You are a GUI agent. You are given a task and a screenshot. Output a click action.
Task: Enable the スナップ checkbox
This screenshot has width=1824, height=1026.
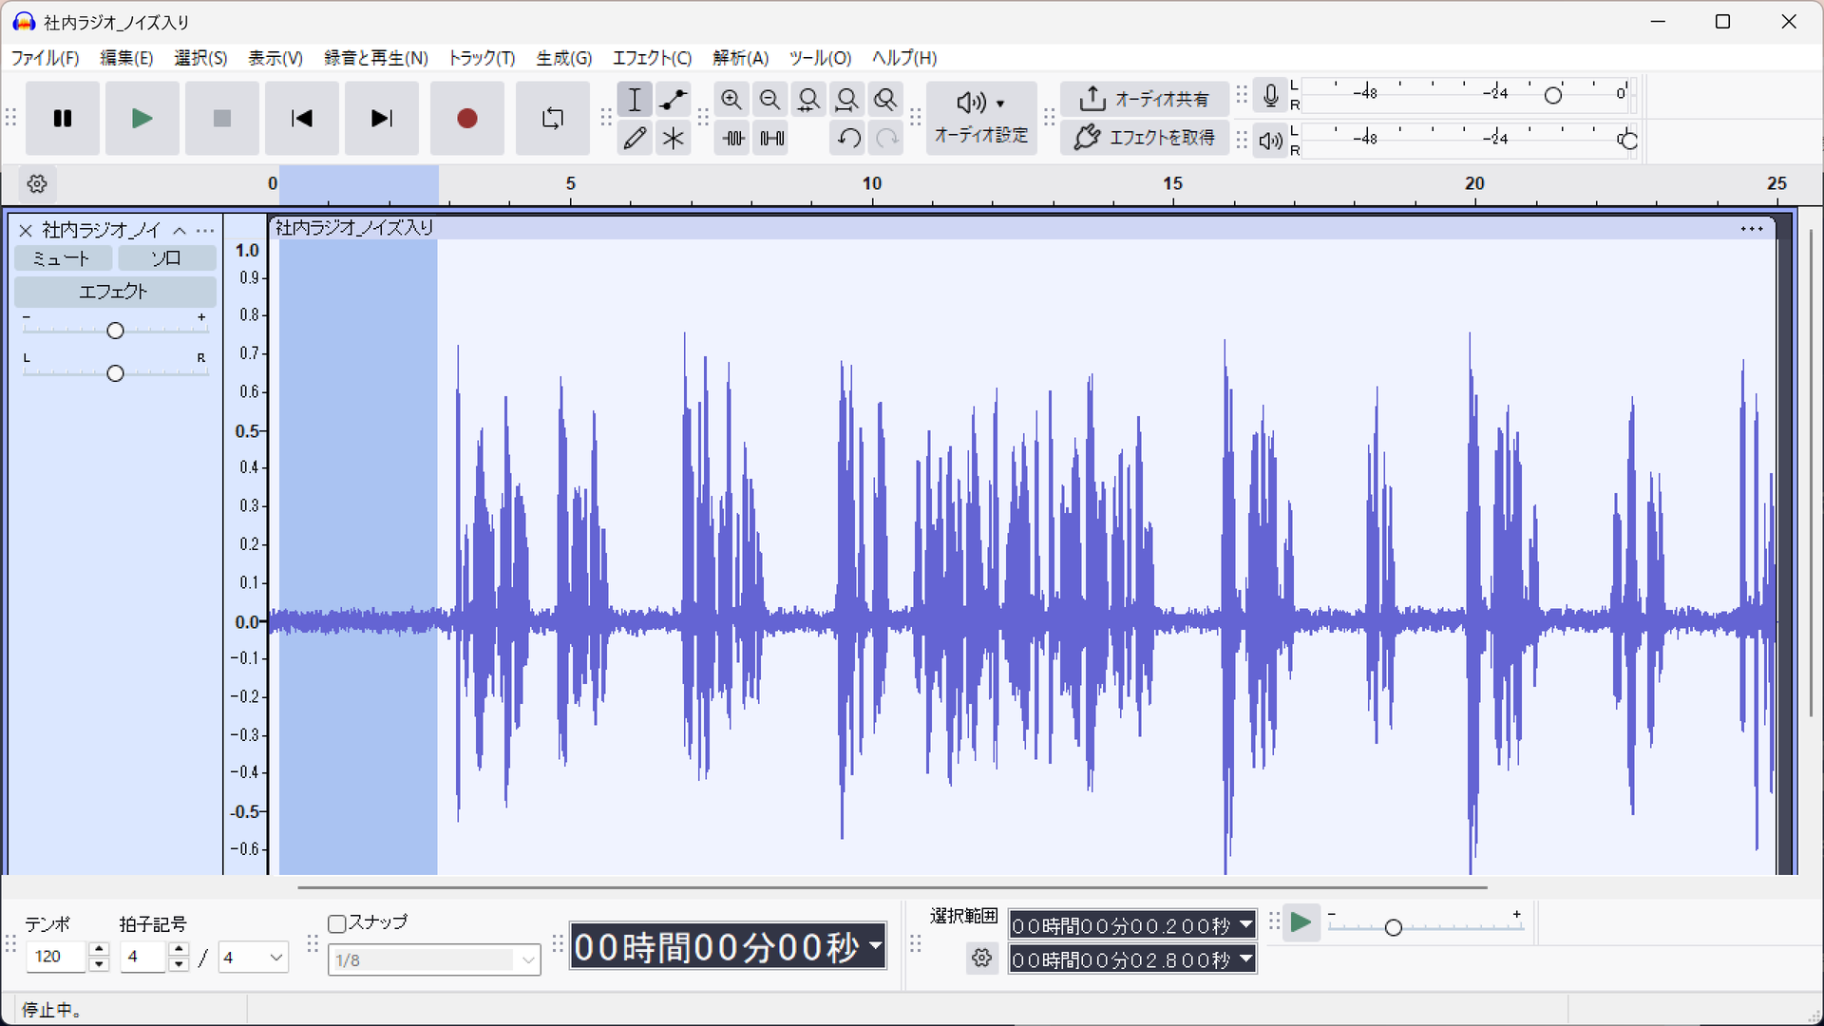[x=336, y=923]
